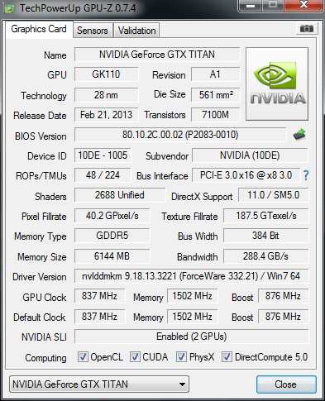Image resolution: width=325 pixels, height=401 pixels.
Task: Toggle the OpenCL checkbox
Action: pyautogui.click(x=83, y=357)
